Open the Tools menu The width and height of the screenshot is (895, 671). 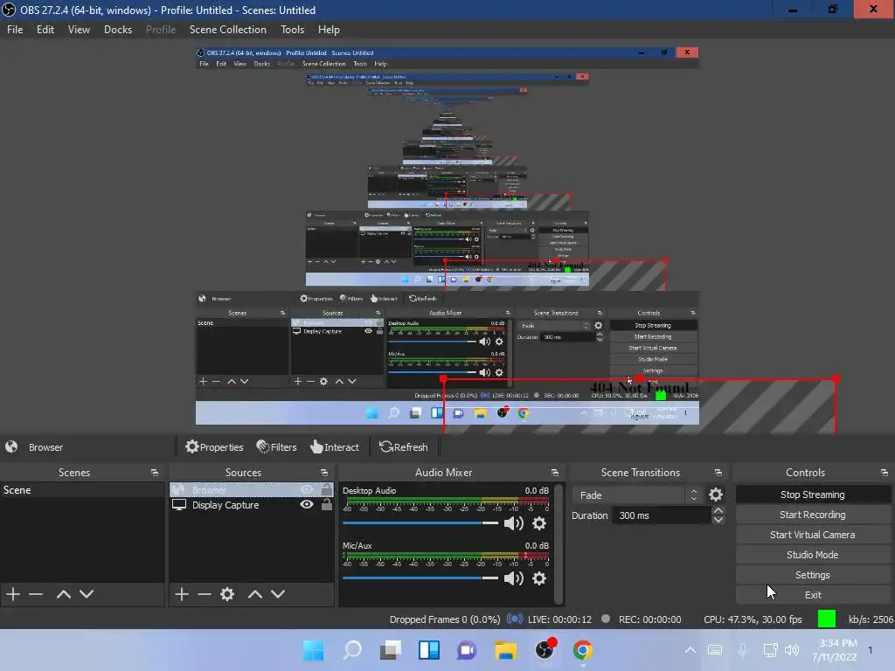click(292, 30)
